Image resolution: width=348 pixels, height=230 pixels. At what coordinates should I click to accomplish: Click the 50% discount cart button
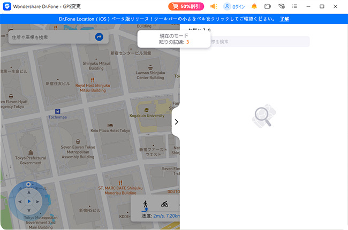(x=186, y=6)
